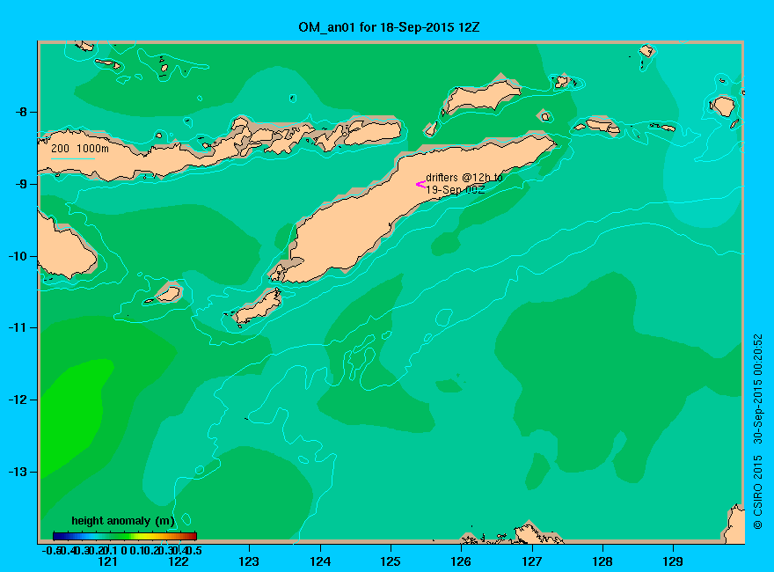The height and width of the screenshot is (572, 774).
Task: Click the latitude label "-9"
Action: [21, 184]
